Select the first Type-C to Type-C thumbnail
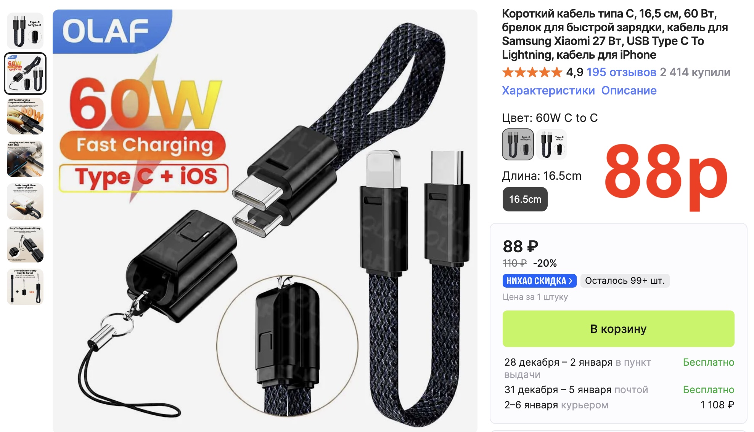This screenshot has width=754, height=432. click(25, 31)
